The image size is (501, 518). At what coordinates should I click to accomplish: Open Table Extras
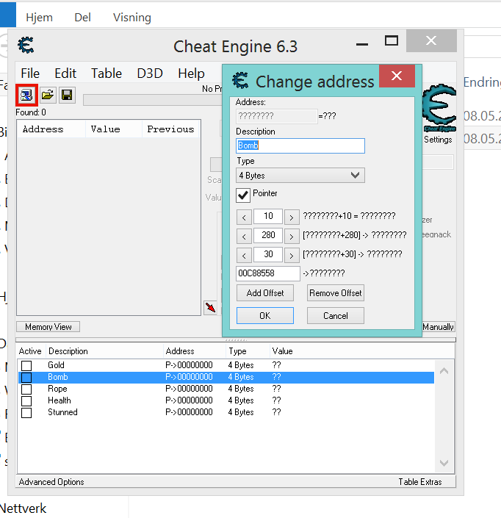[x=420, y=482]
